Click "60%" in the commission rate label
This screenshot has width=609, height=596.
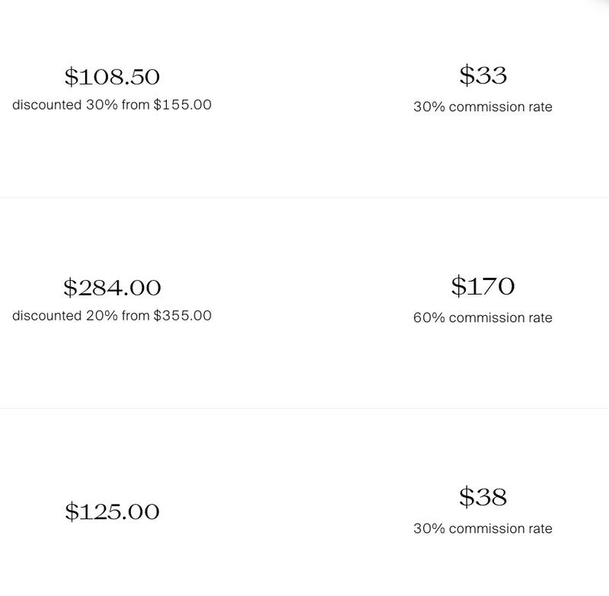429,318
